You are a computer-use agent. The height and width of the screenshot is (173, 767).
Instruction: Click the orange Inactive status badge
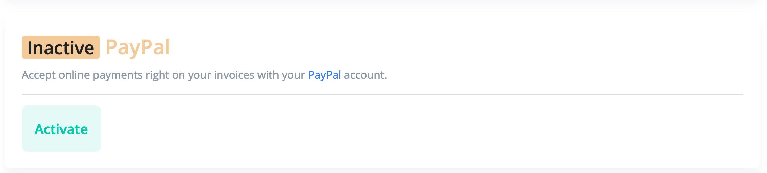pyautogui.click(x=61, y=47)
